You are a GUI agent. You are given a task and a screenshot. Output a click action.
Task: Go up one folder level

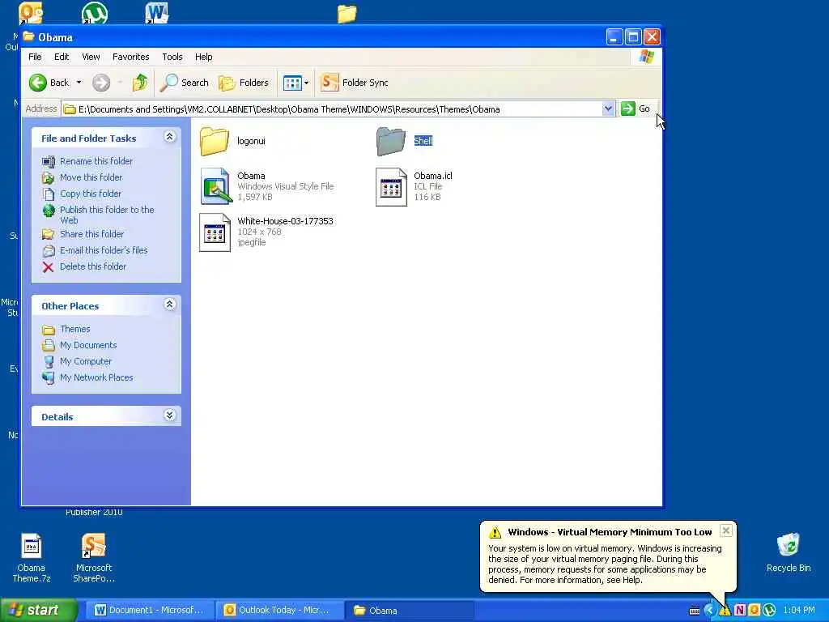coord(140,83)
